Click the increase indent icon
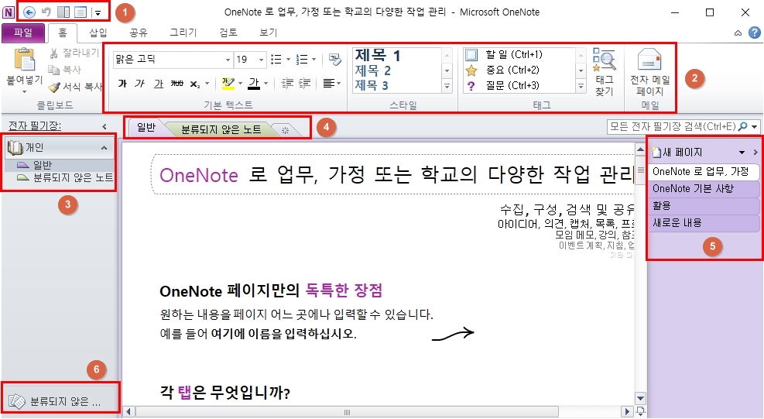The height and width of the screenshot is (419, 764). 304,84
